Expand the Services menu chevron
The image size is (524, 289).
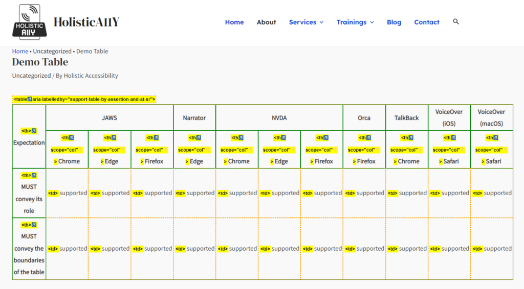pyautogui.click(x=321, y=22)
